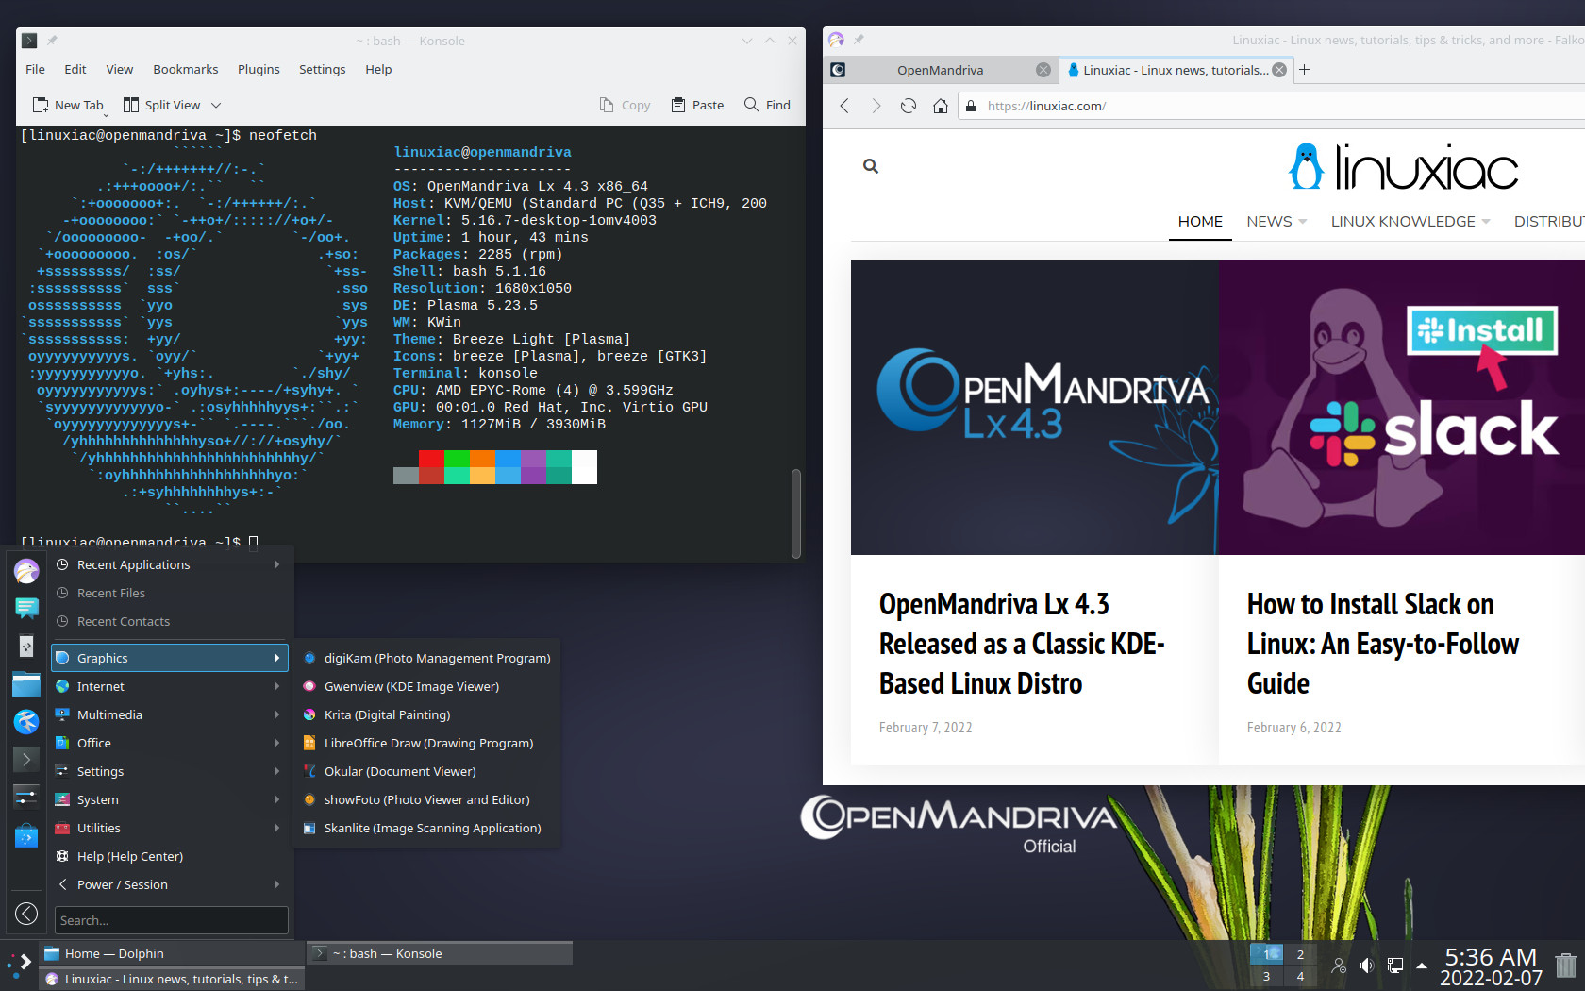Launch Gwenview image viewer
The image size is (1585, 991).
pos(427,686)
